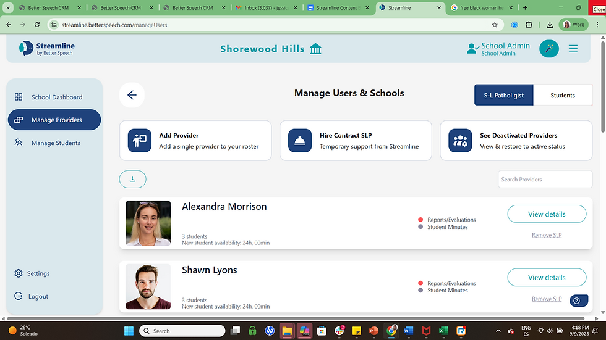Click the School Admin user icon
This screenshot has height=340, width=606.
[x=472, y=49]
